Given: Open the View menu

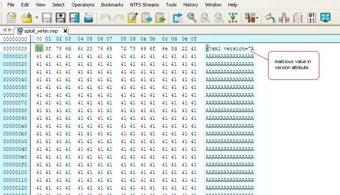Looking at the screenshot, I should (40, 5).
